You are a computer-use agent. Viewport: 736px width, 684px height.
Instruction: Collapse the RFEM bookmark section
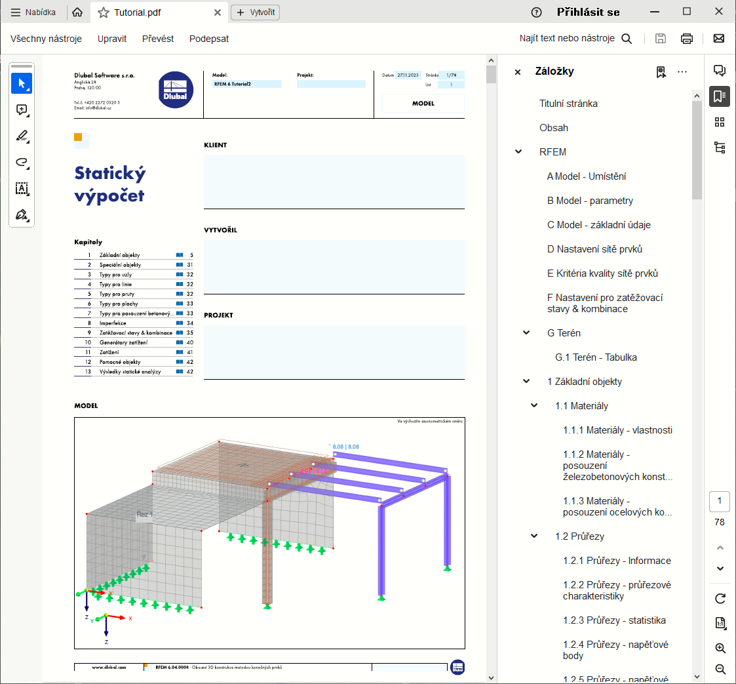[518, 152]
